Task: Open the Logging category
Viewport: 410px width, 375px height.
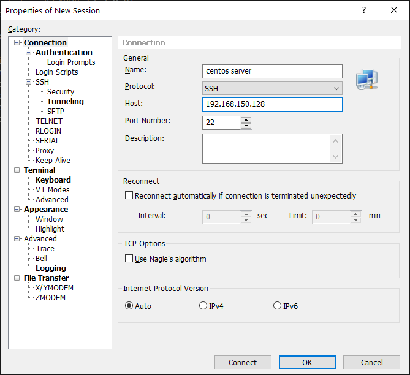Action: click(x=51, y=268)
